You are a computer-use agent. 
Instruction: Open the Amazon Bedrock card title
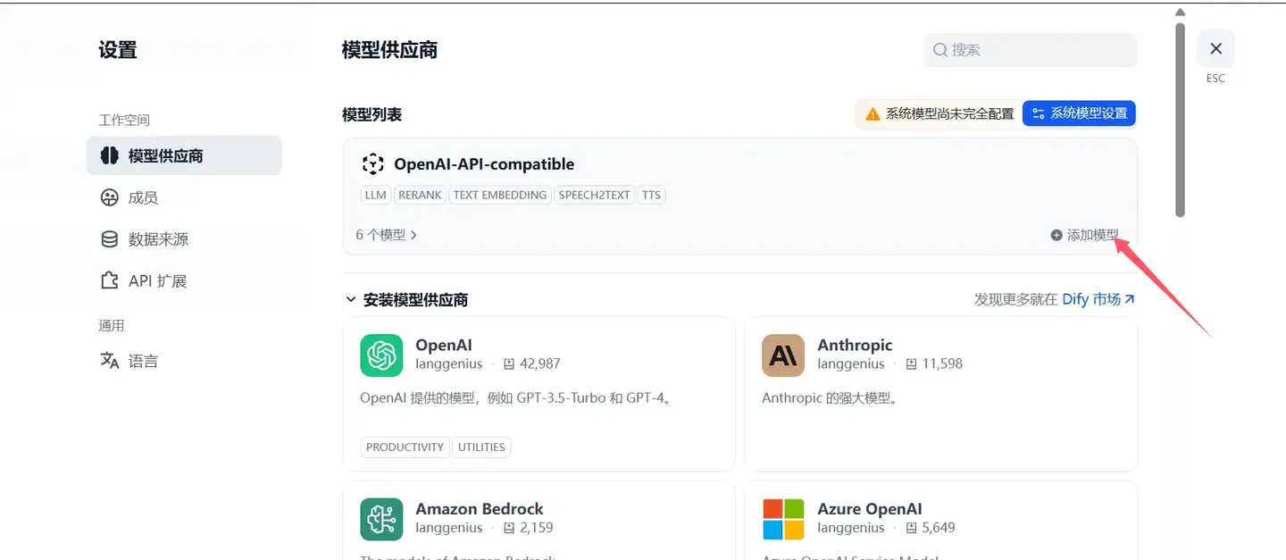[x=480, y=509]
